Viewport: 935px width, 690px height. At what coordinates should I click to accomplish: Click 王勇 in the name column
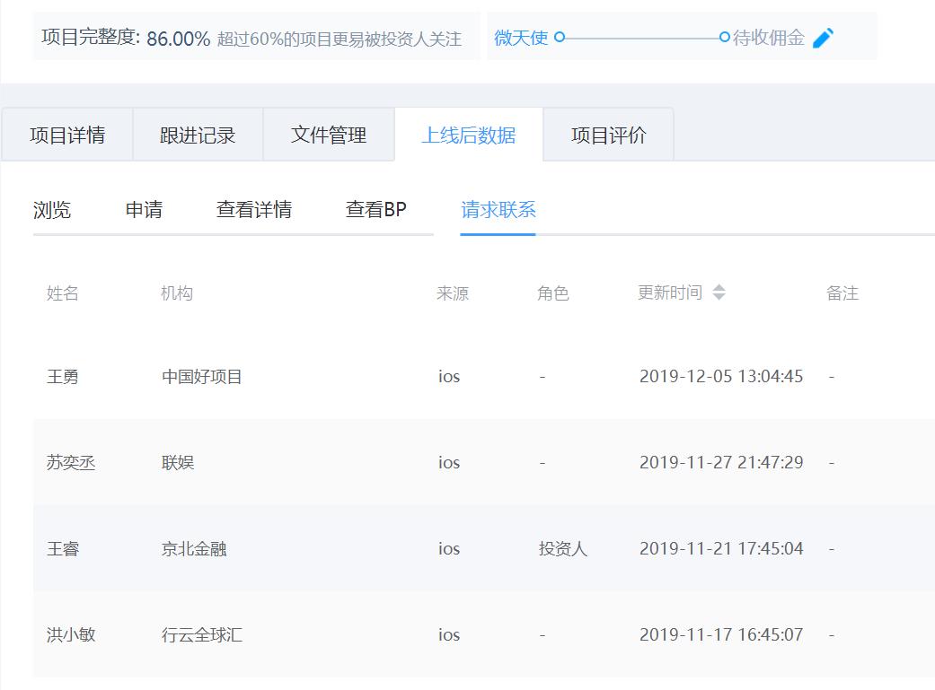point(64,376)
